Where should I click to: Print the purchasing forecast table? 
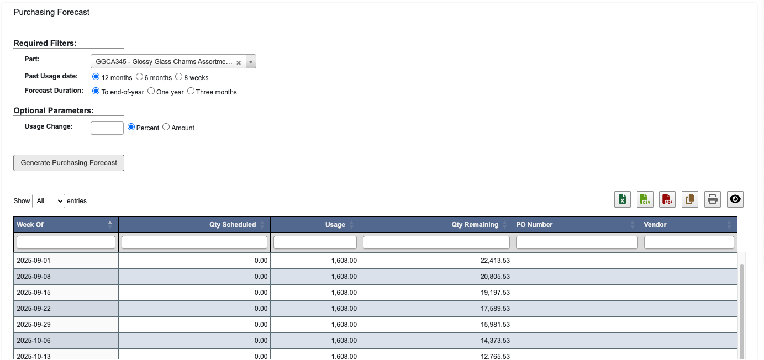tap(712, 199)
